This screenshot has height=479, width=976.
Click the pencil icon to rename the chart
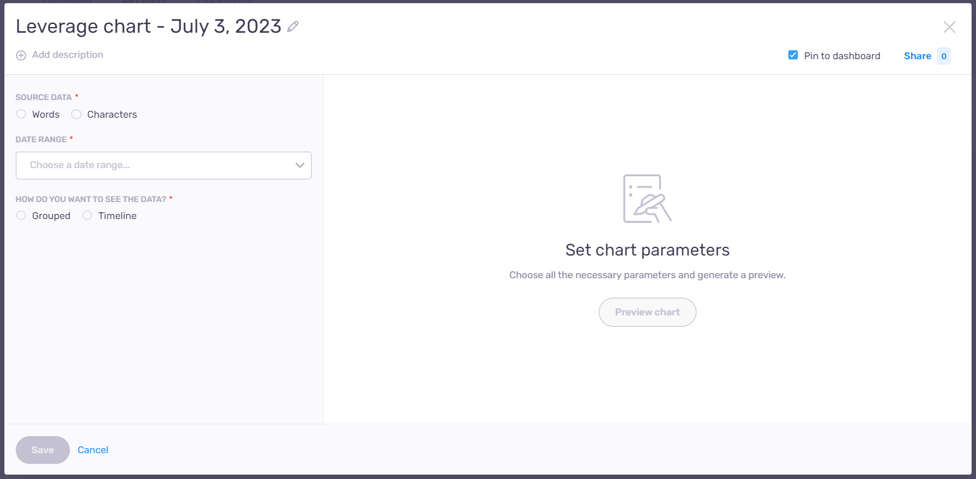tap(293, 26)
